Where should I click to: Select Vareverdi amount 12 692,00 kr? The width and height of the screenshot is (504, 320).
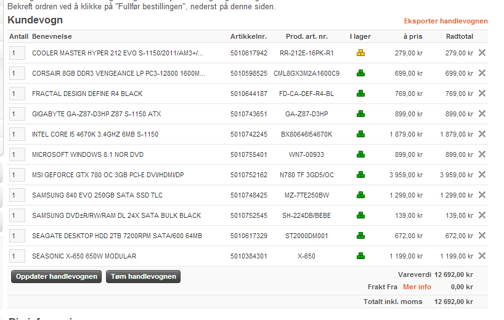(453, 274)
